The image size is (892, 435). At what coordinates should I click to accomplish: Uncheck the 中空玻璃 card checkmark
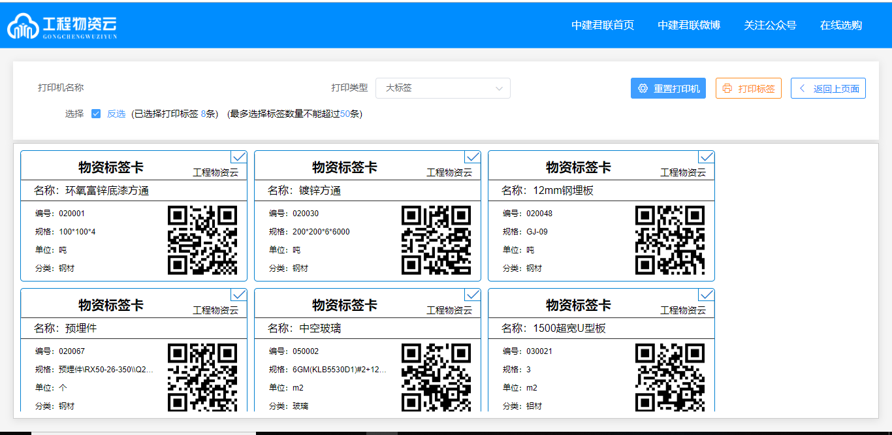[x=473, y=295]
